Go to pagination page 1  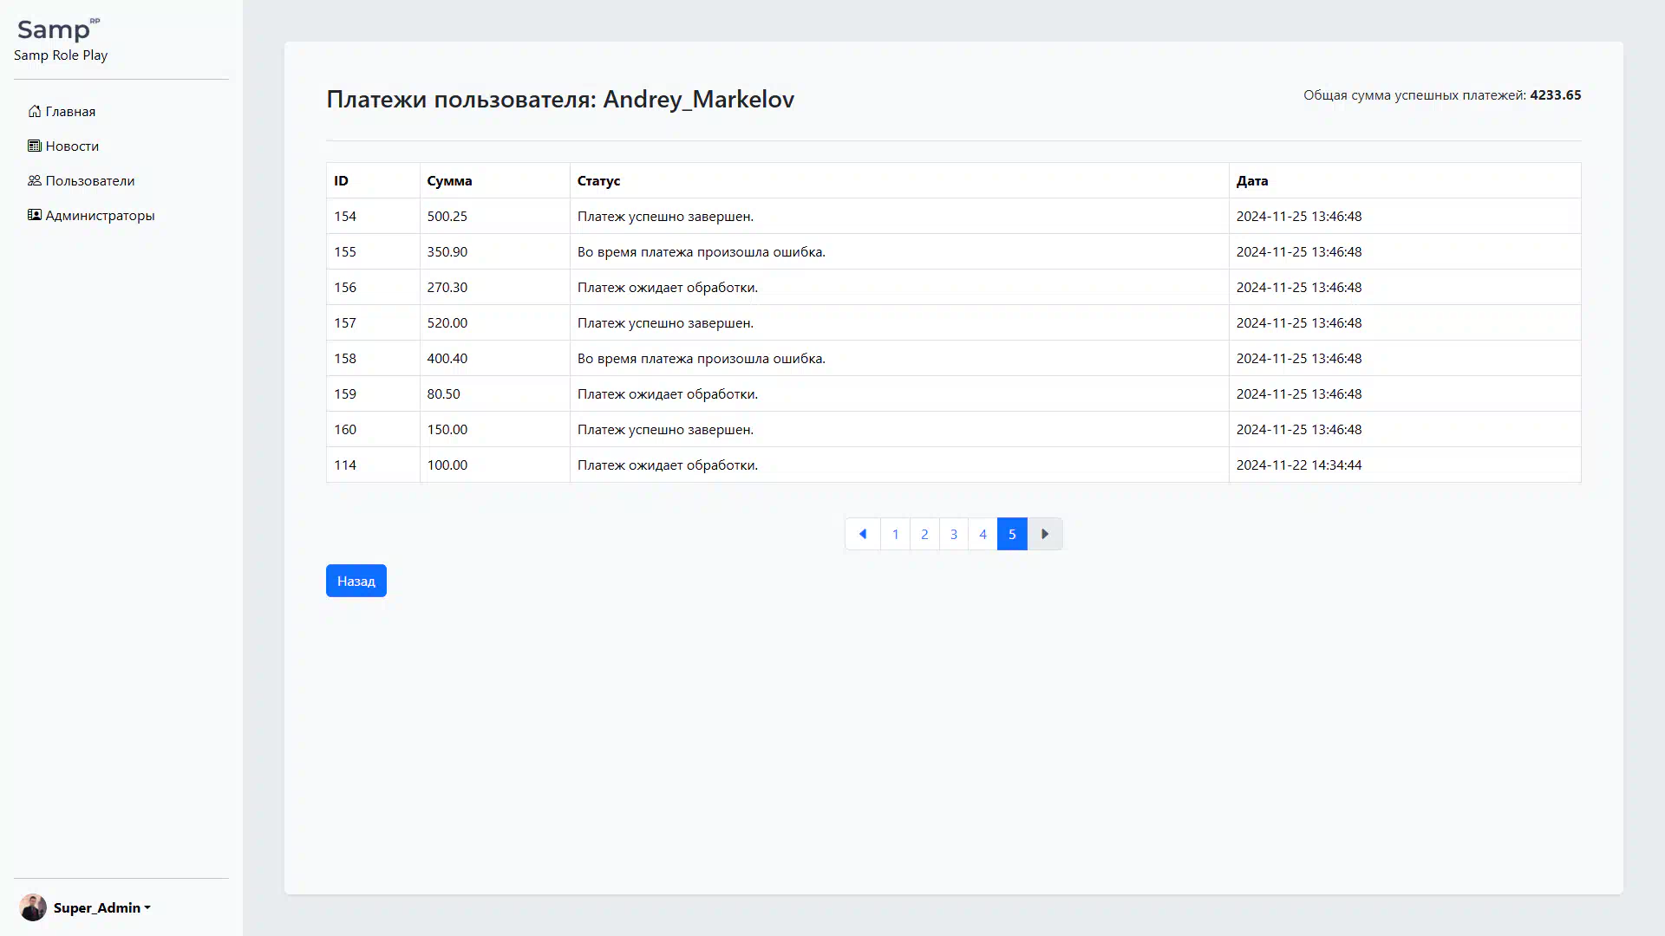tap(895, 534)
